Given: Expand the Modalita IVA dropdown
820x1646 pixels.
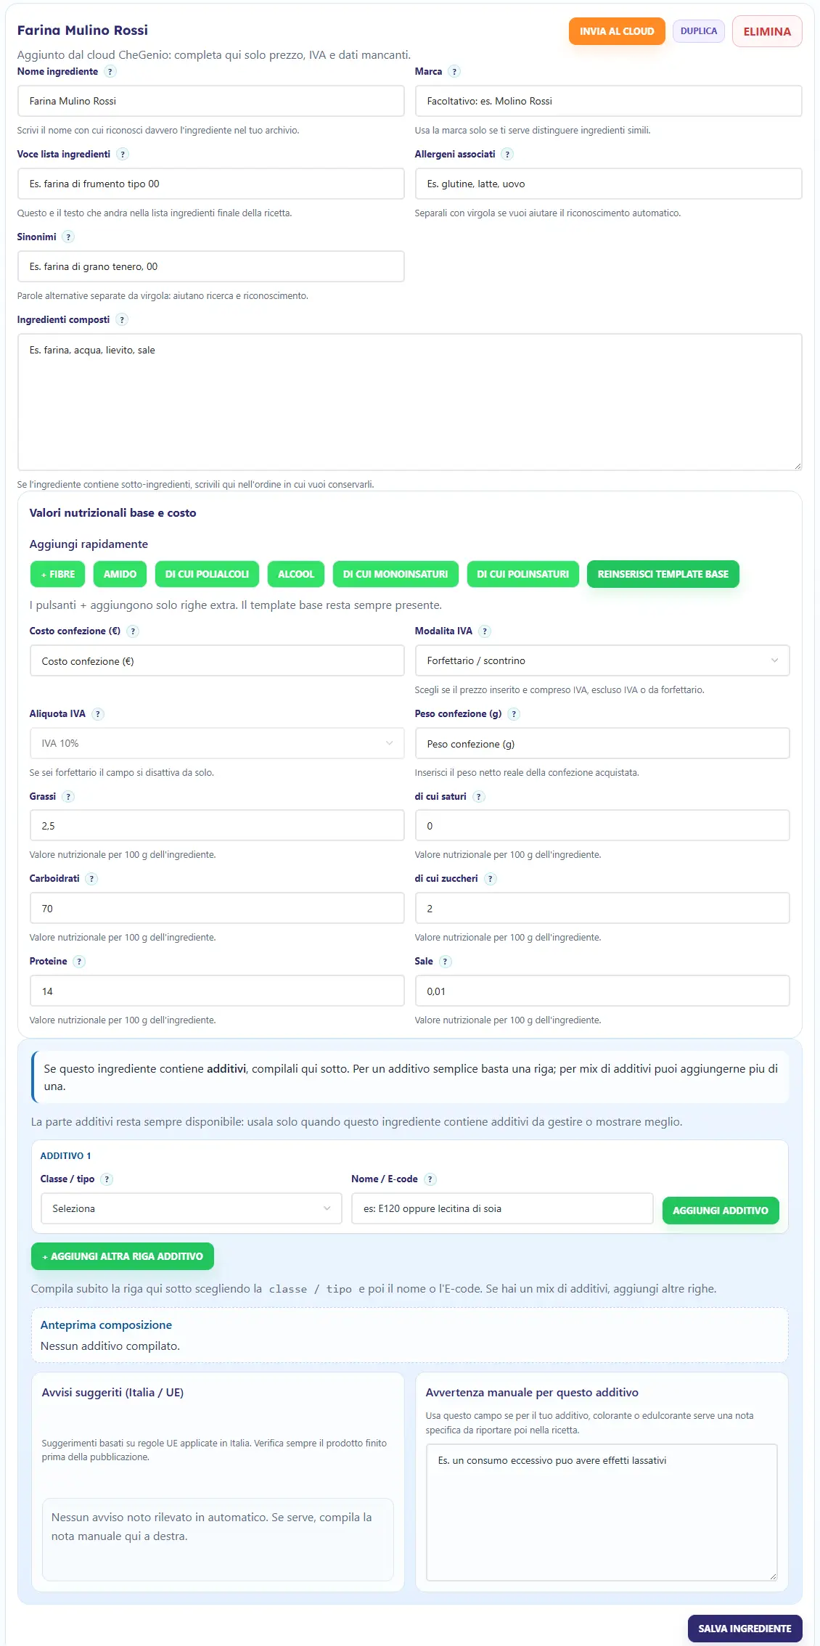Looking at the screenshot, I should coord(602,660).
